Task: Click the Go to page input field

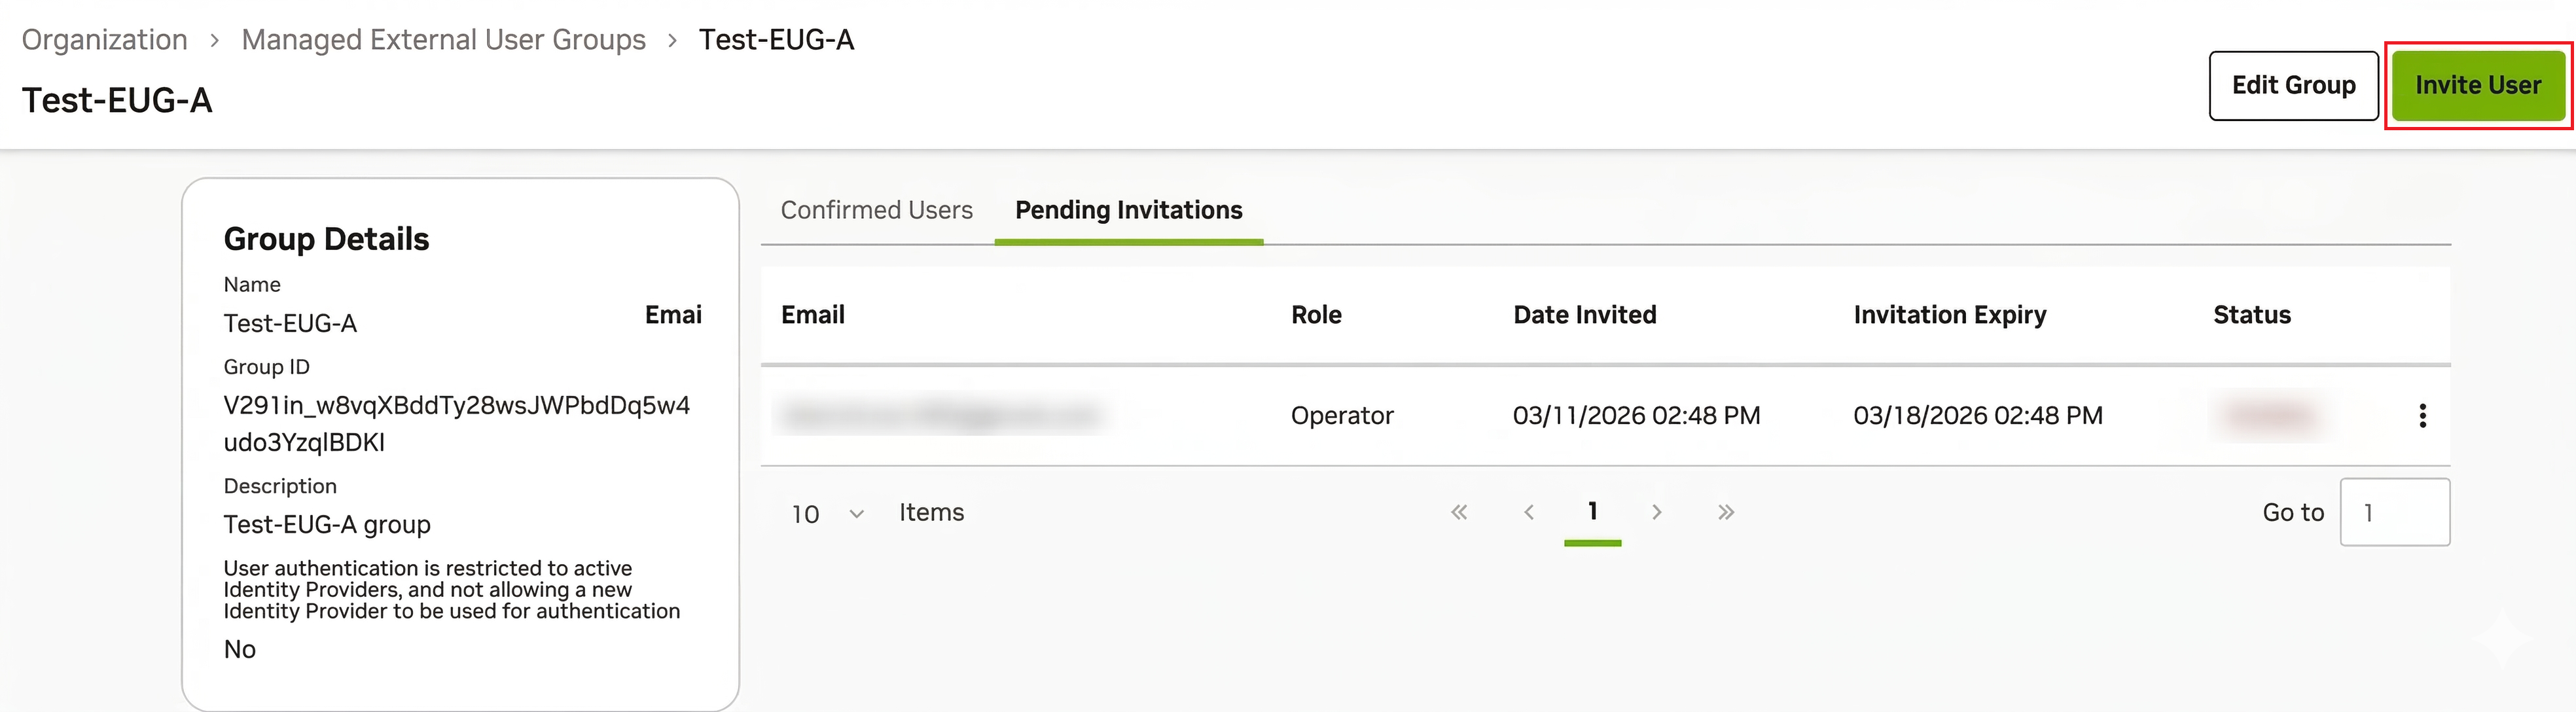Action: point(2395,512)
